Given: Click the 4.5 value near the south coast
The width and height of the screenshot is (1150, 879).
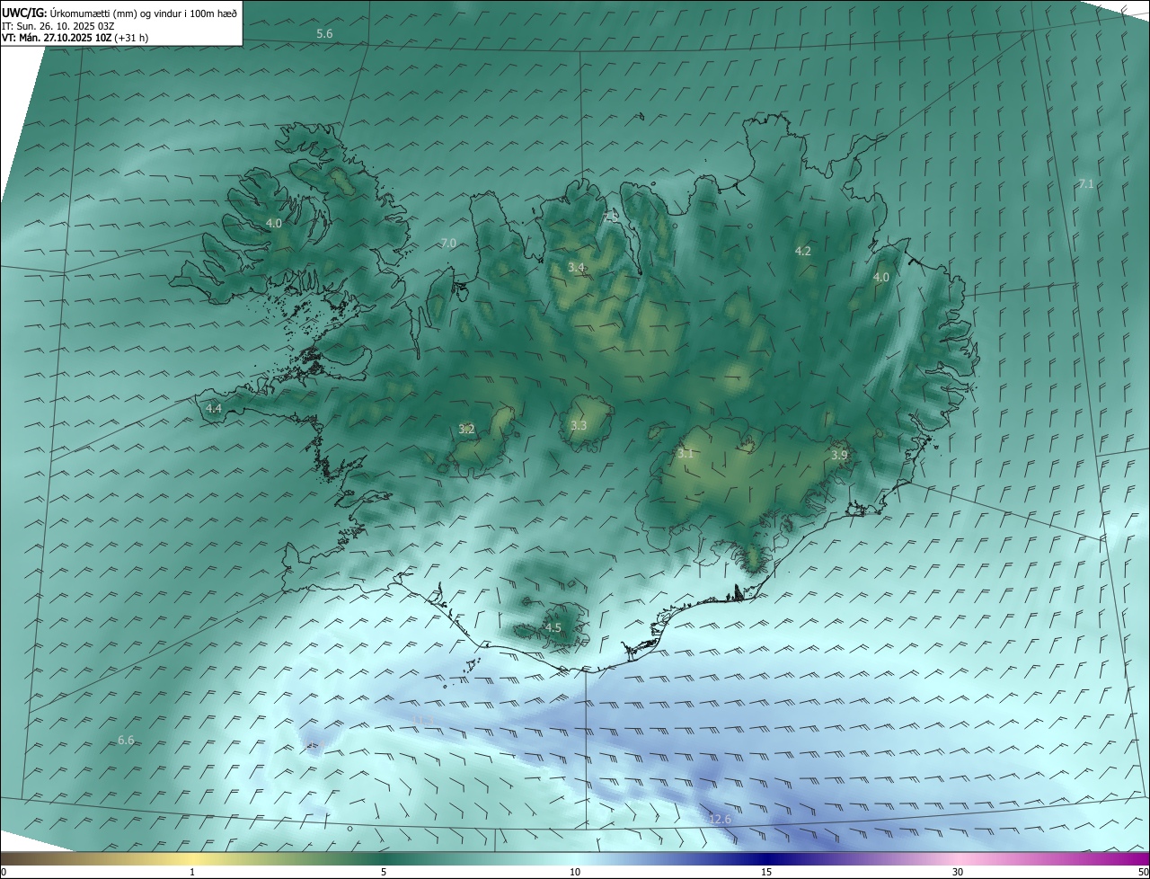Looking at the screenshot, I should [x=553, y=628].
